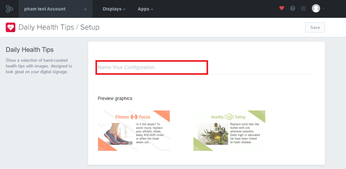Open the apps grid launcher icon
The height and width of the screenshot is (169, 346).
coord(304,9)
